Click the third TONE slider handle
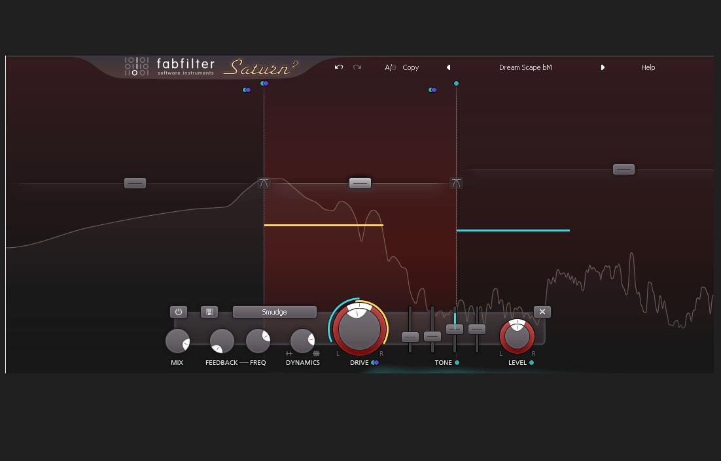The height and width of the screenshot is (461, 721). (455, 329)
